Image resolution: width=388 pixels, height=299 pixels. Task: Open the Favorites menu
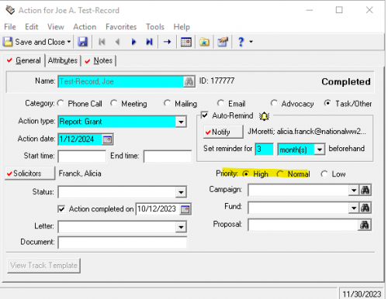[121, 26]
